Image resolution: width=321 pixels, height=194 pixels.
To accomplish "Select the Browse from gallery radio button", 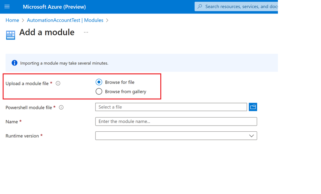I will click(99, 92).
